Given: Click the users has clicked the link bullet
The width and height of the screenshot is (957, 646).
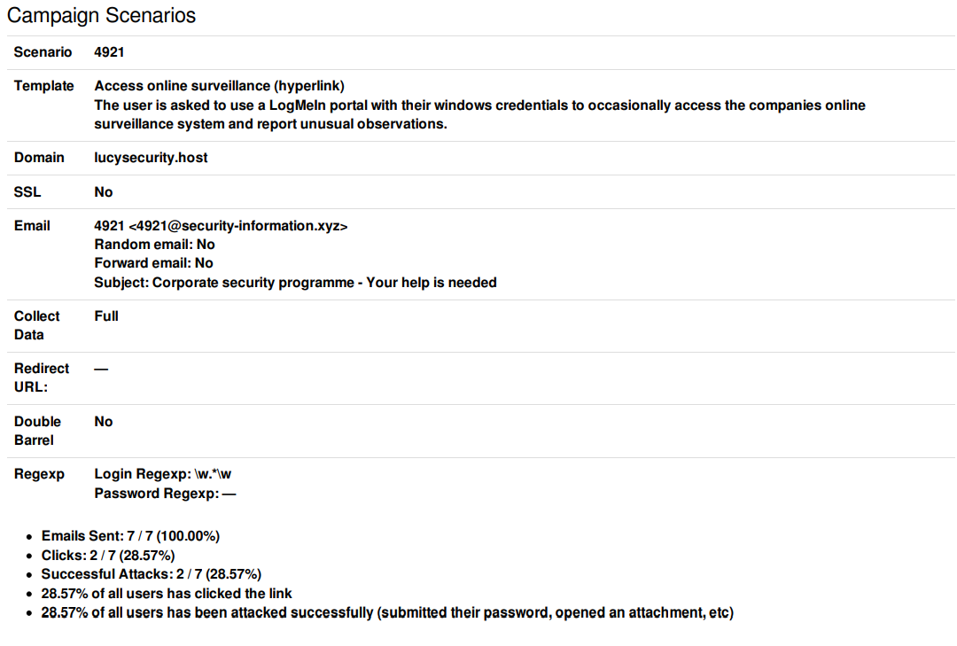Looking at the screenshot, I should pos(167,594).
